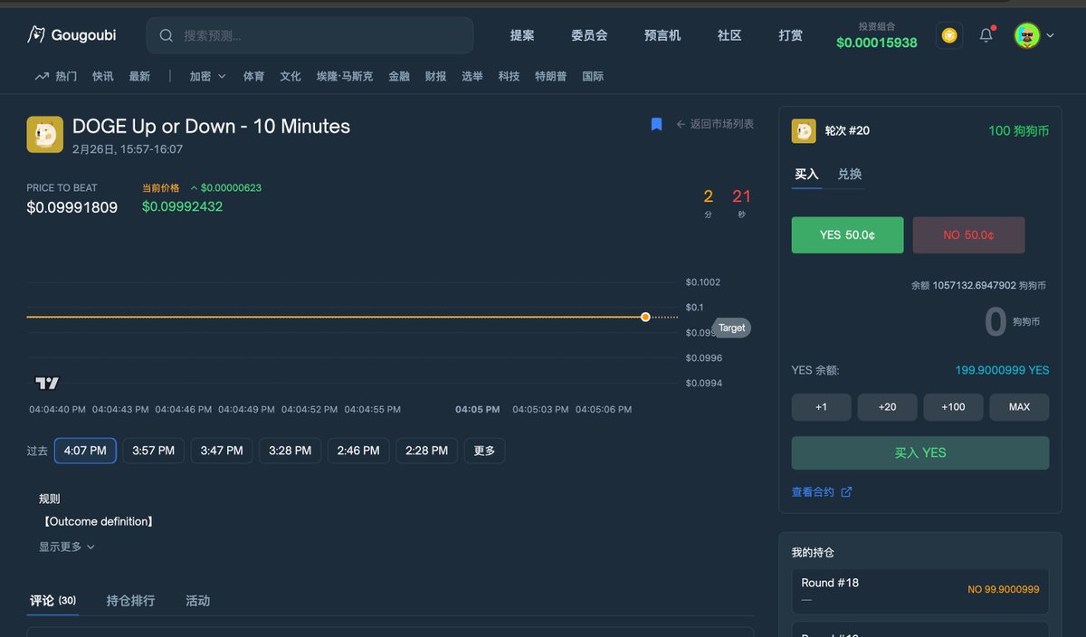The height and width of the screenshot is (637, 1086).
Task: Expand 显示更多 rules section
Action: tap(67, 547)
